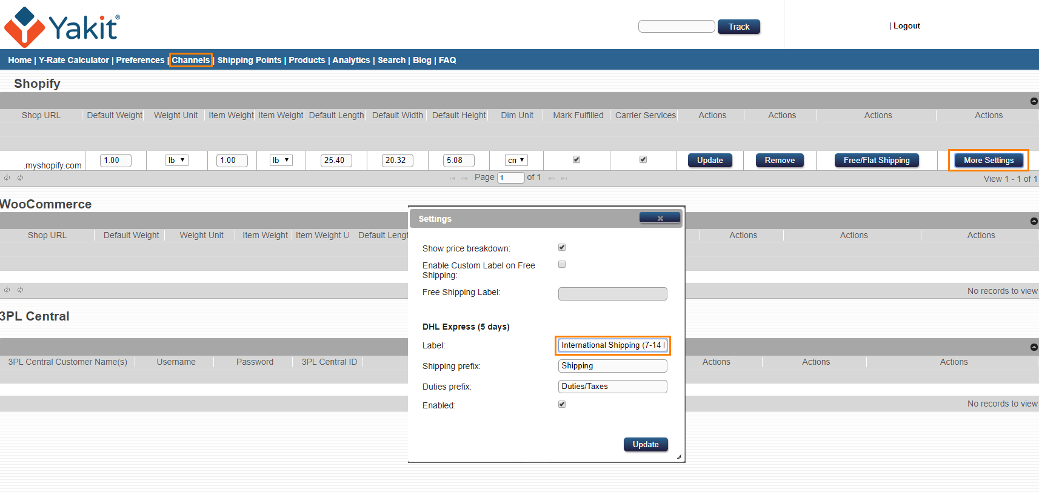The height and width of the screenshot is (492, 1039).
Task: Click the Shipping prefix field
Action: [x=612, y=366]
